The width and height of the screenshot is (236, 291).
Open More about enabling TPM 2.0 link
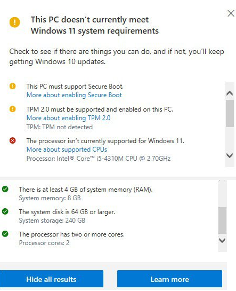(69, 118)
